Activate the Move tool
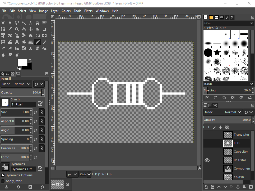The image size is (255, 191). point(31,29)
